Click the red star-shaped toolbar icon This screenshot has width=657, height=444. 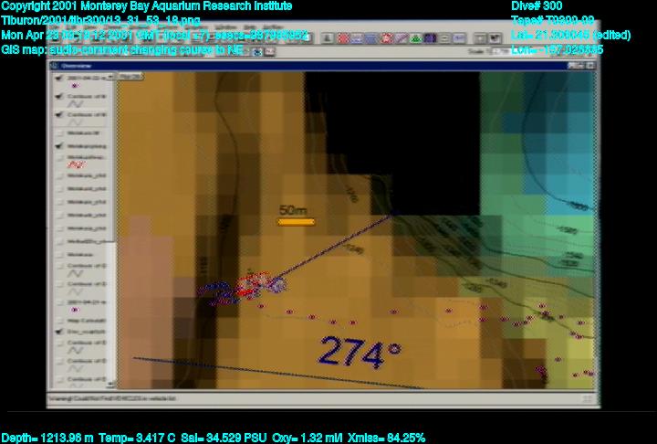click(387, 38)
